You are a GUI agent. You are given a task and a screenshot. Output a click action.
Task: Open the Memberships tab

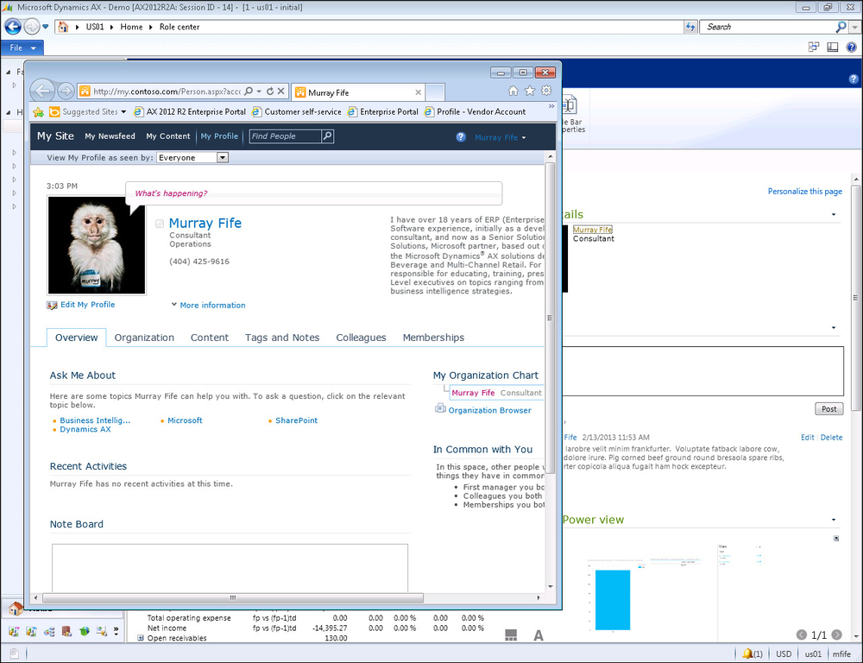coord(434,338)
